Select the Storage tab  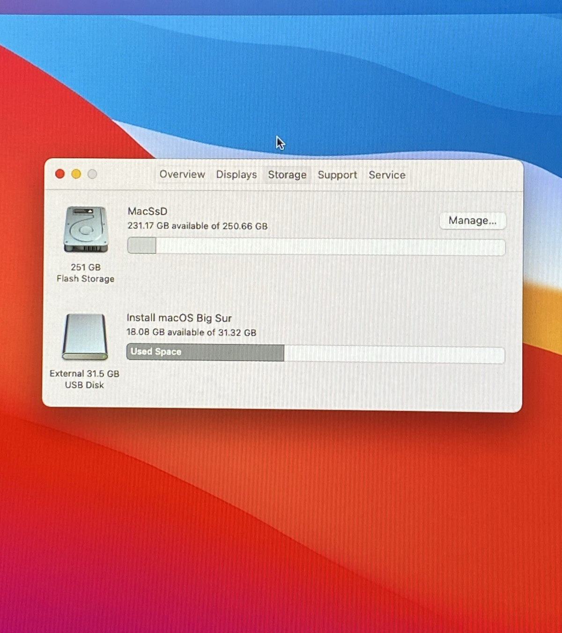coord(287,175)
